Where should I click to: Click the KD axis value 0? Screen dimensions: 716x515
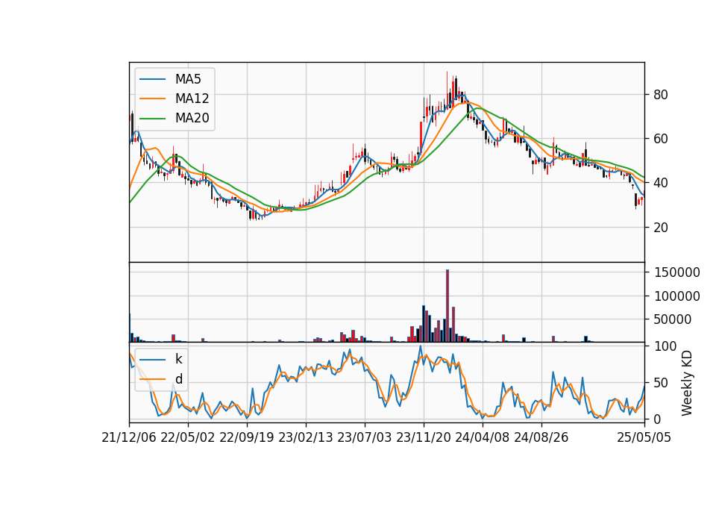[x=657, y=419]
